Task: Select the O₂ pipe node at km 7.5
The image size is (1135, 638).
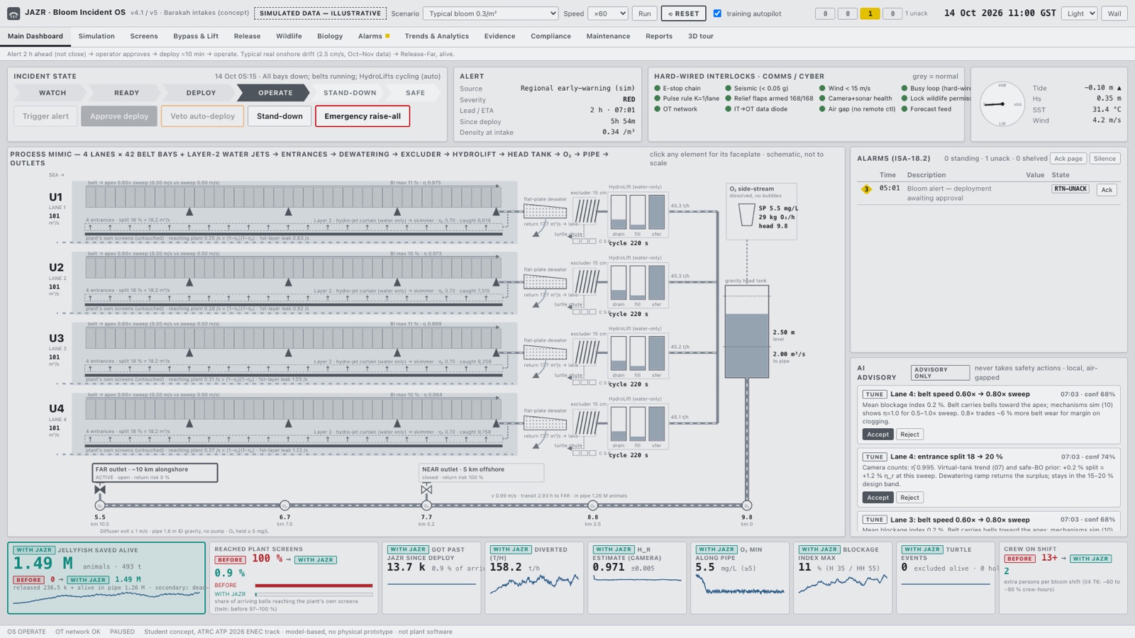Action: click(284, 505)
